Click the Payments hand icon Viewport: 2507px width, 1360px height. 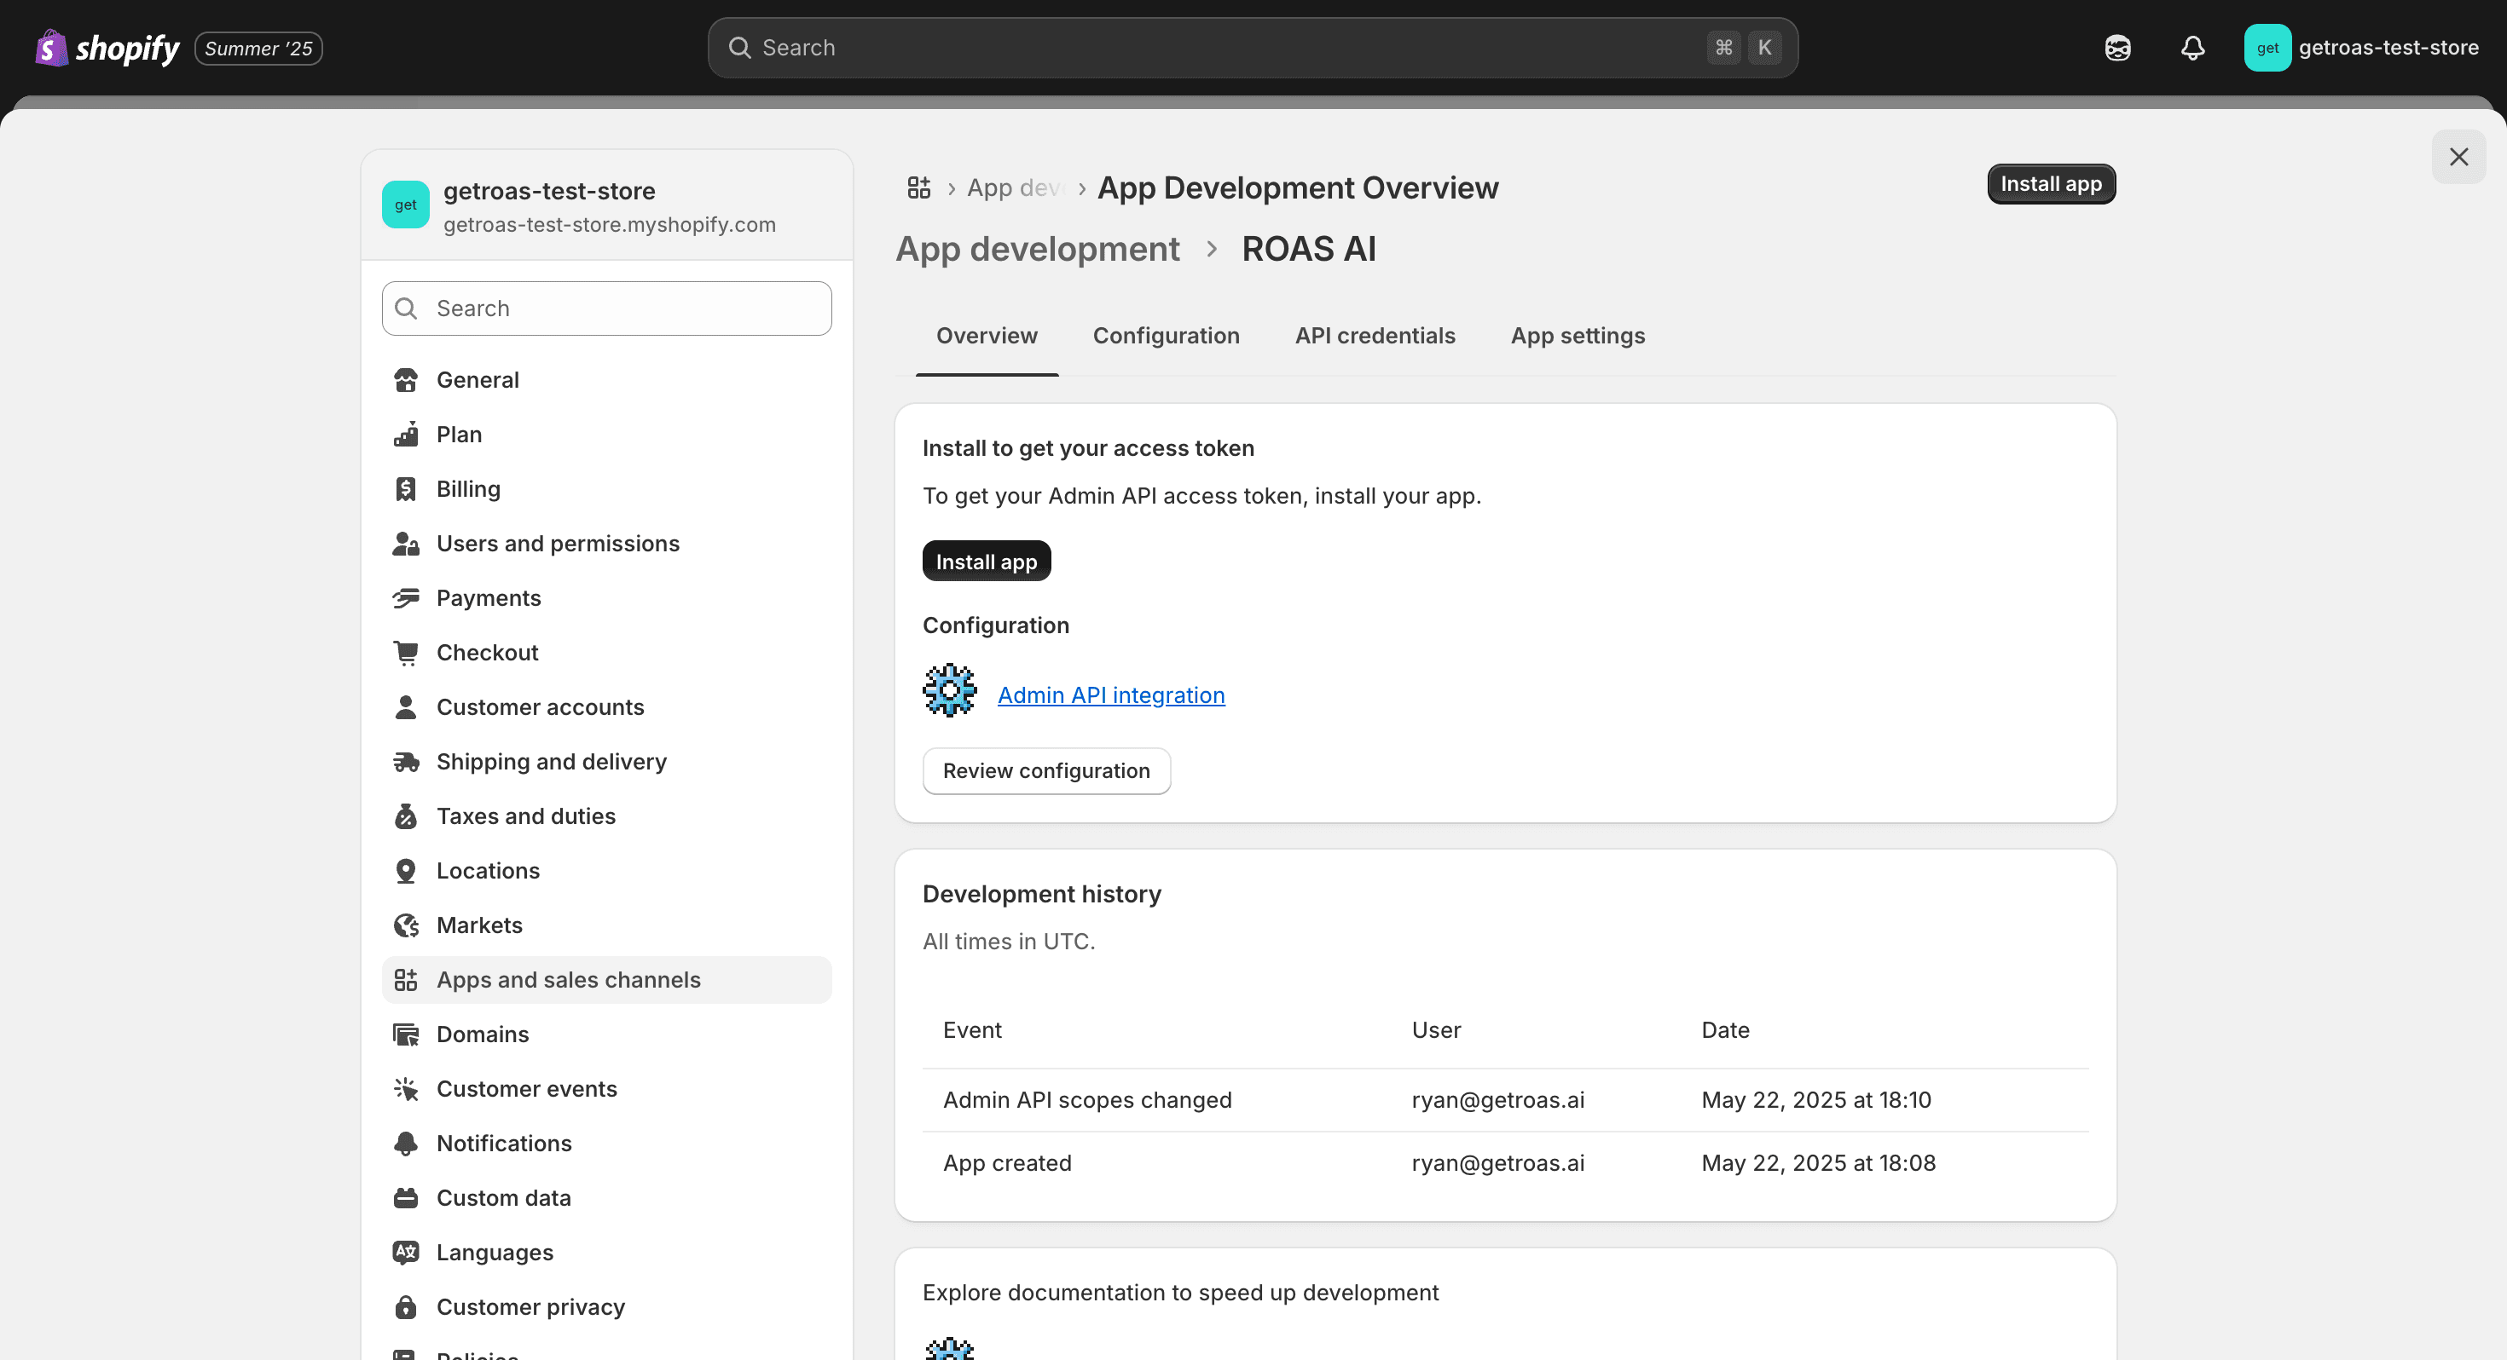[406, 597]
